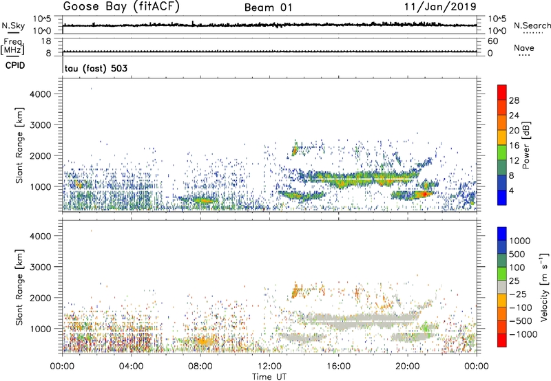Click the '500' label on the Velocity colorbar
Viewport: 551px width, 381px height.
click(x=517, y=254)
